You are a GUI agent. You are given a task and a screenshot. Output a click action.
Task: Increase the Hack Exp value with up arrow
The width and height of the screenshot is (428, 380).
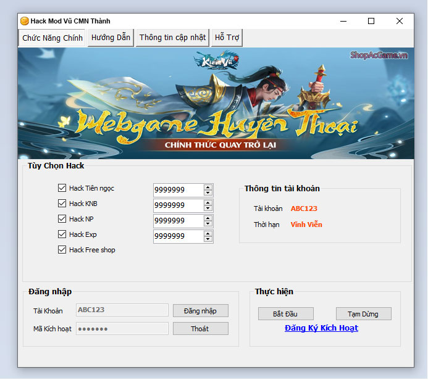click(208, 234)
